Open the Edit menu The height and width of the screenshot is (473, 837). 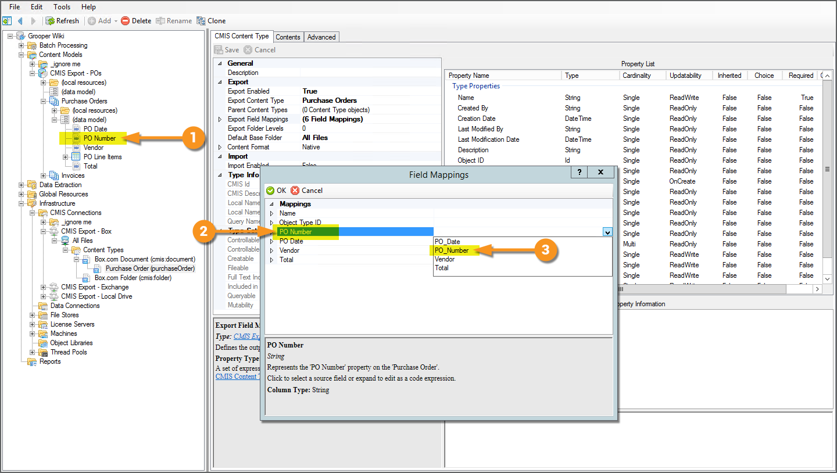tap(37, 7)
